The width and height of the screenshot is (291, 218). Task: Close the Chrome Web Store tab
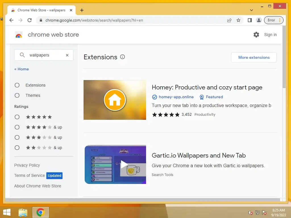coord(71,10)
